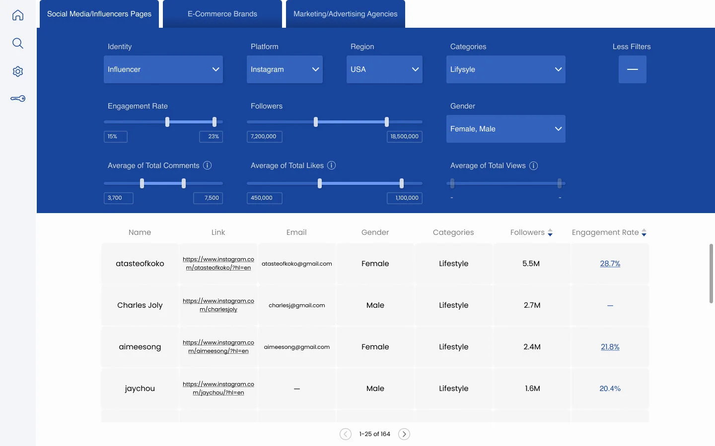Click the Charles Joly name cell
Viewport: 715px width, 446px height.
tap(140, 305)
